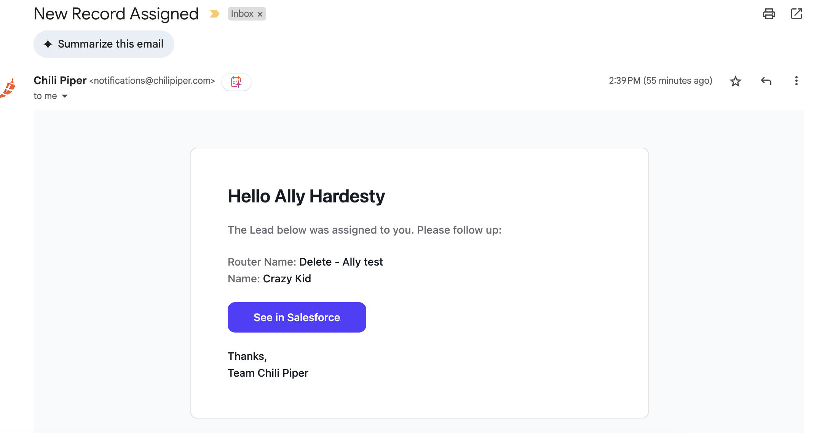Screen dimensions: 814x433
Task: Click the See in Salesforce button
Action: point(297,317)
